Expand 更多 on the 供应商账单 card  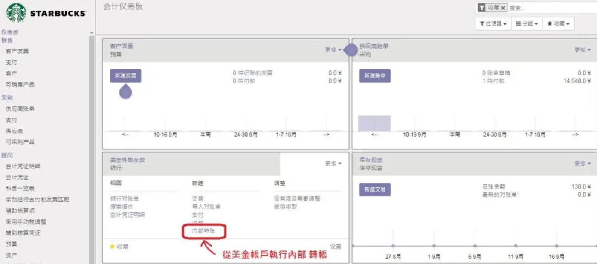pyautogui.click(x=583, y=50)
